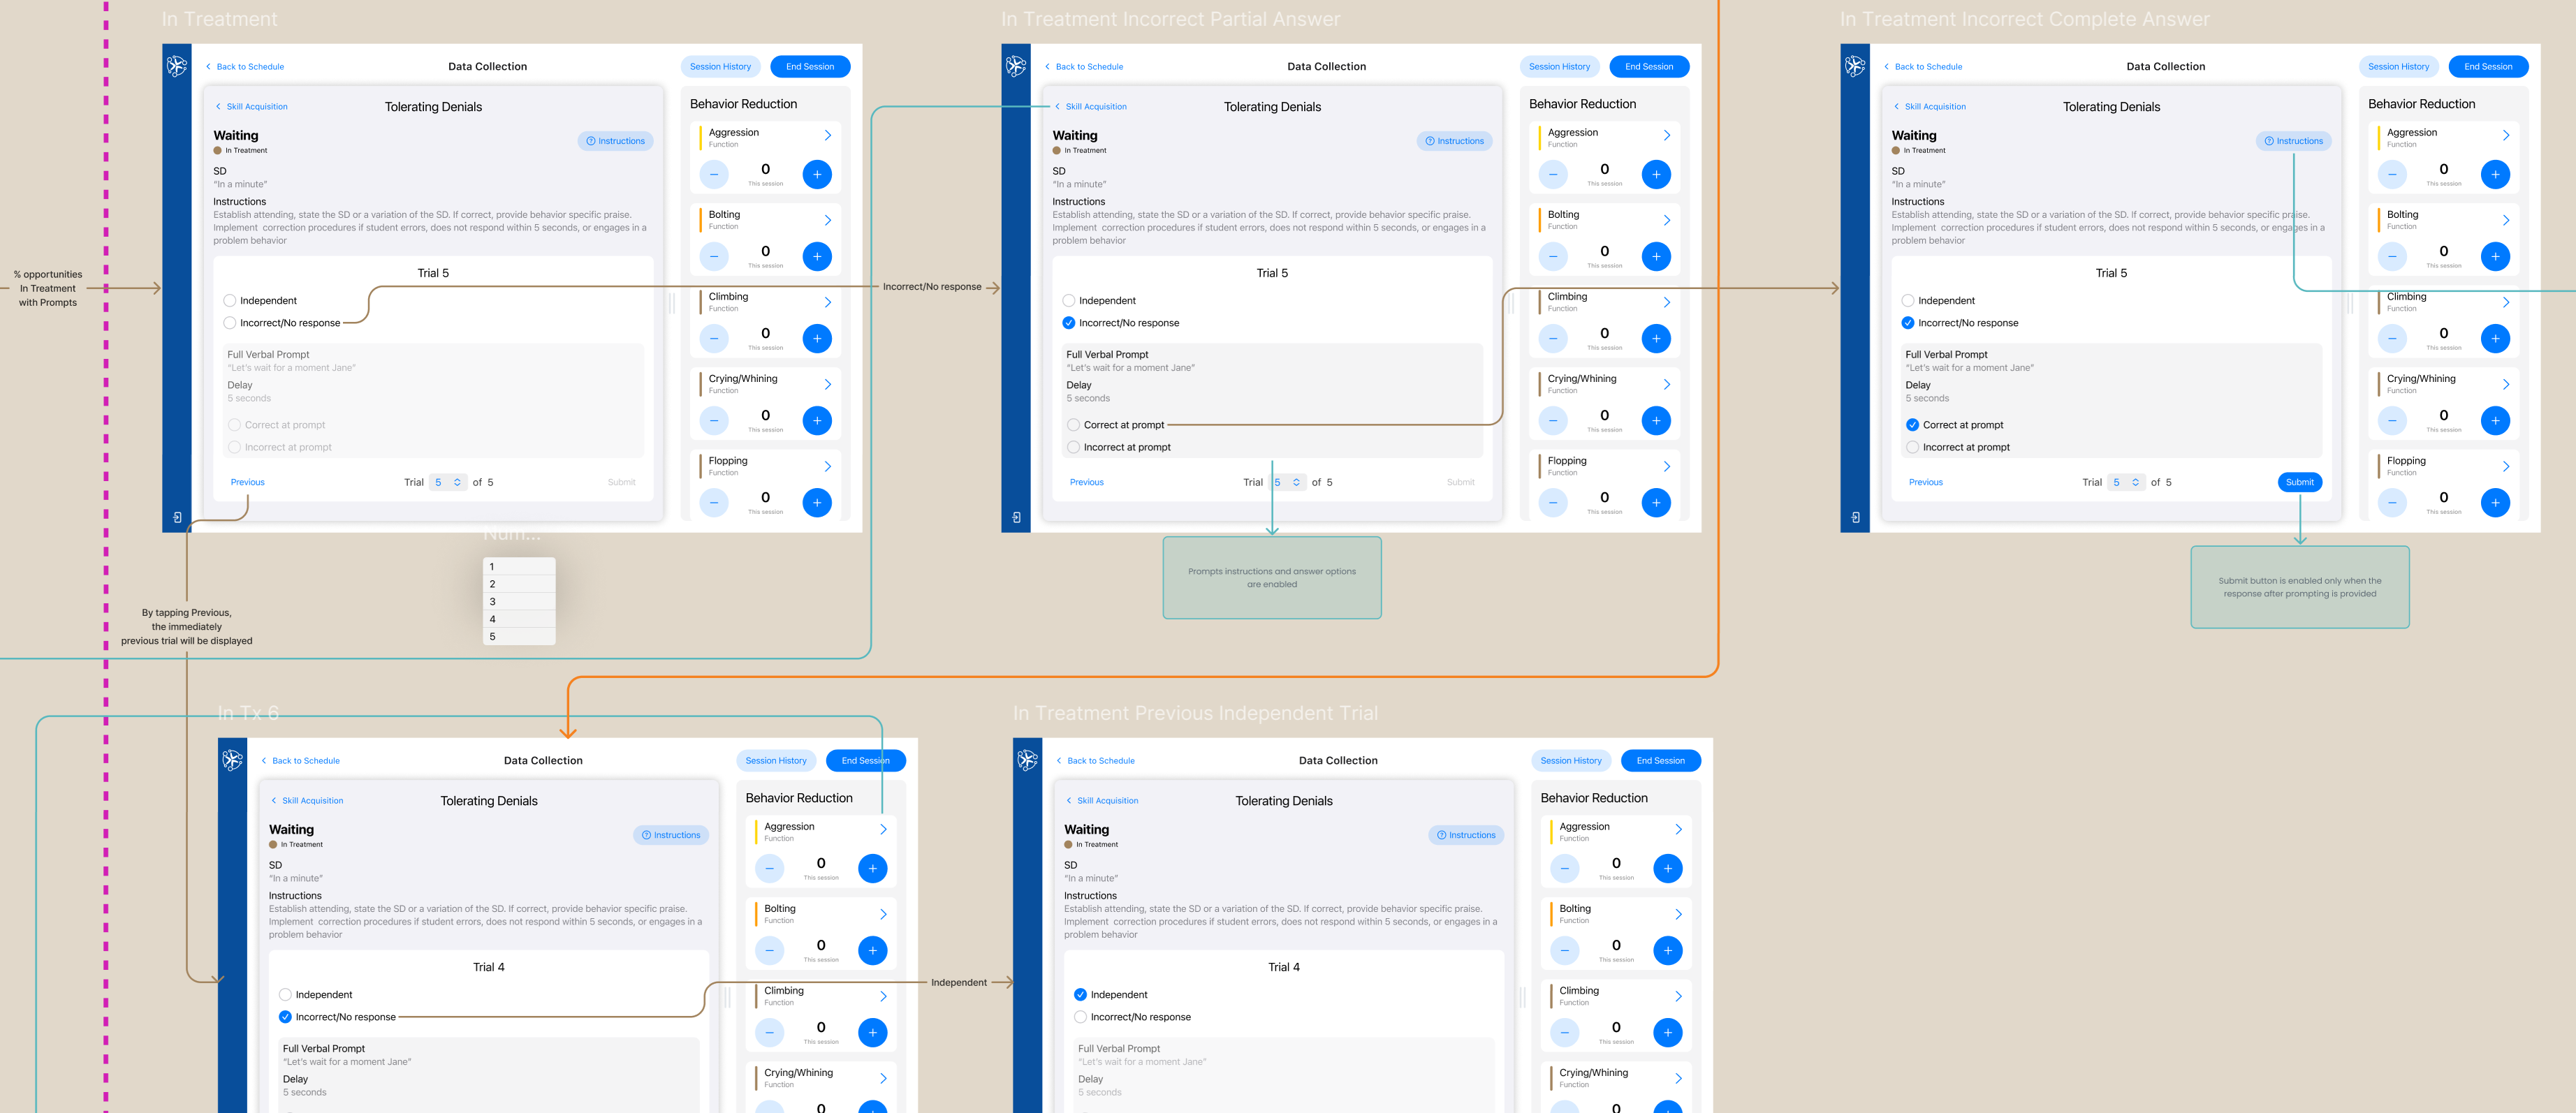Expand Aggression details in the In Treatment frame
Viewport: 2576px width, 1113px height.
(828, 135)
